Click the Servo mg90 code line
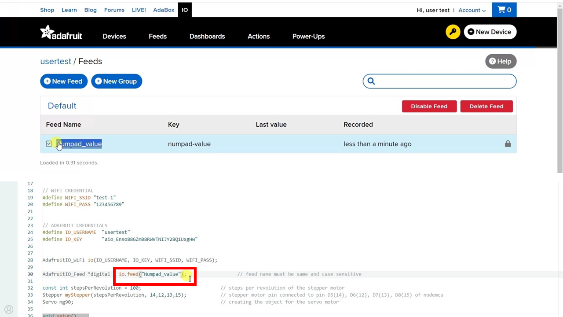 pyautogui.click(x=58, y=302)
